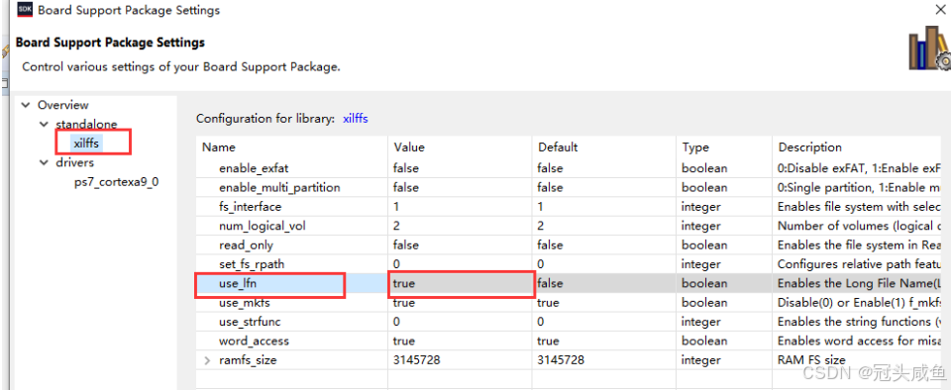Edit the use_mkfs value cell
951x390 pixels.
[461, 303]
